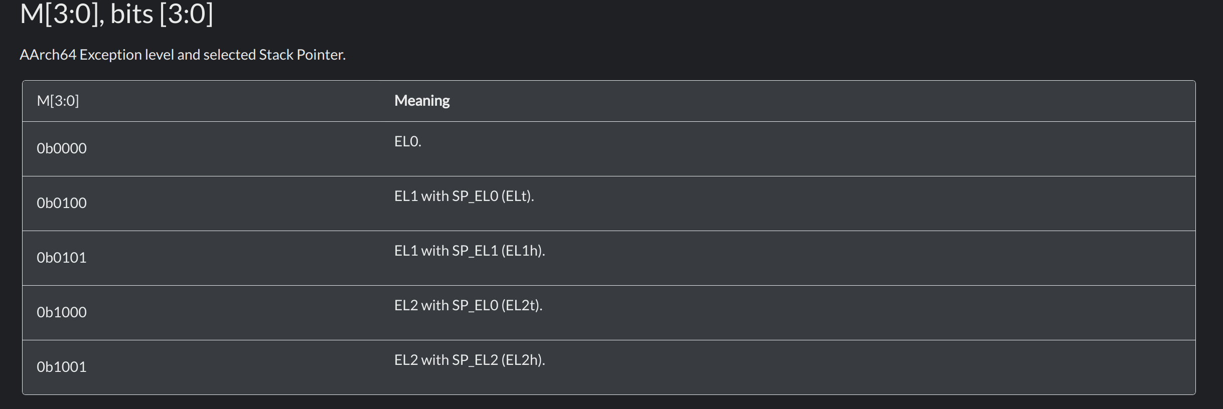Click EL2 with SP_EL2 (EL2h) text

470,360
